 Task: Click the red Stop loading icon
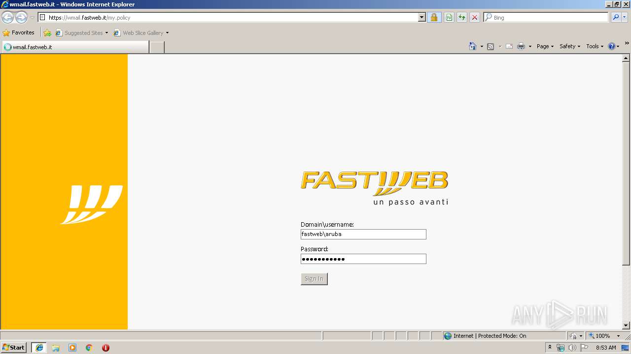(x=475, y=17)
